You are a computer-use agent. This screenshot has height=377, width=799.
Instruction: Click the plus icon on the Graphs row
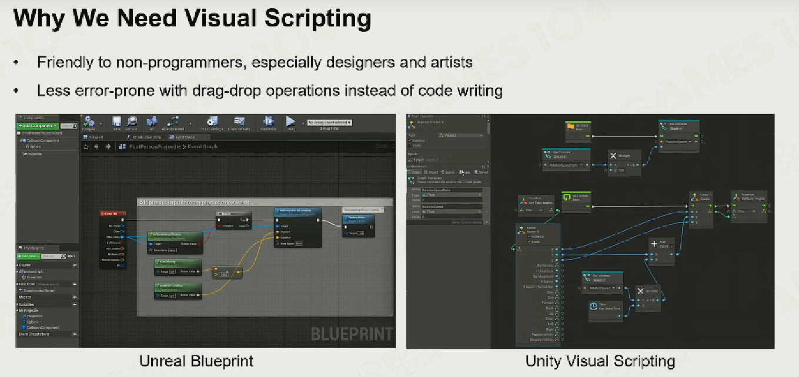click(75, 265)
